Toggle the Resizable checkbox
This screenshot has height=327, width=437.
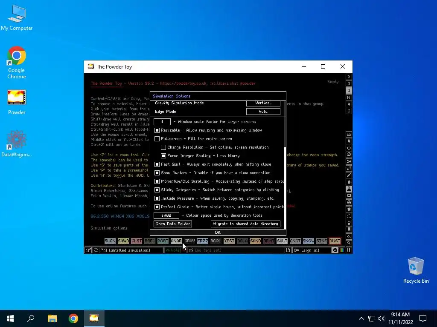(157, 130)
